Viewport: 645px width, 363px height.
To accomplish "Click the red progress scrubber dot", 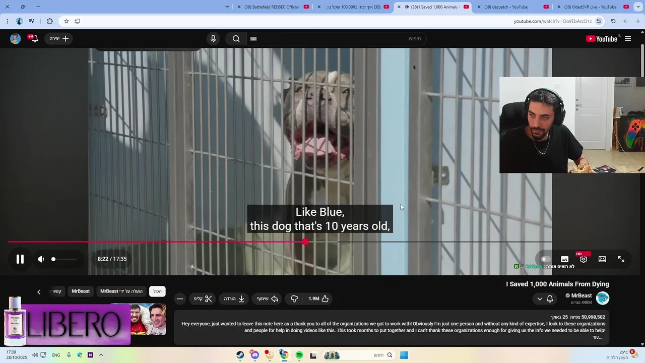I will 305,242.
